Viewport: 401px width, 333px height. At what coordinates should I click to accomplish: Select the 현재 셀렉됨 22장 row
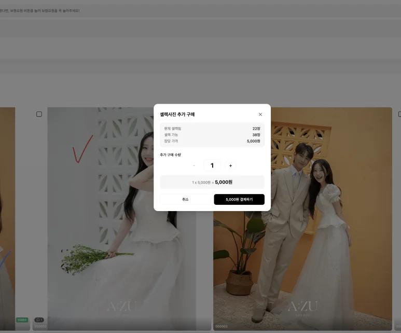point(212,129)
